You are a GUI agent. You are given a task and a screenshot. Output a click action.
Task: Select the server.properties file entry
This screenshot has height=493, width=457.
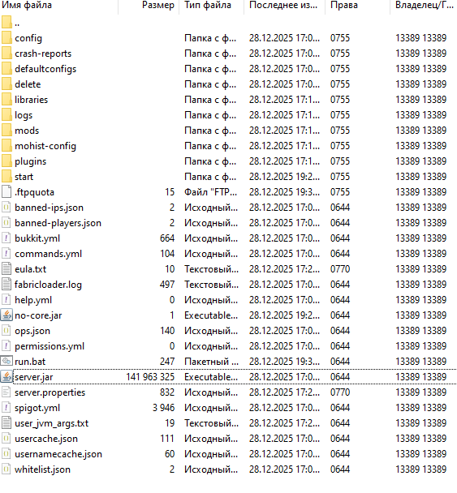229,392
